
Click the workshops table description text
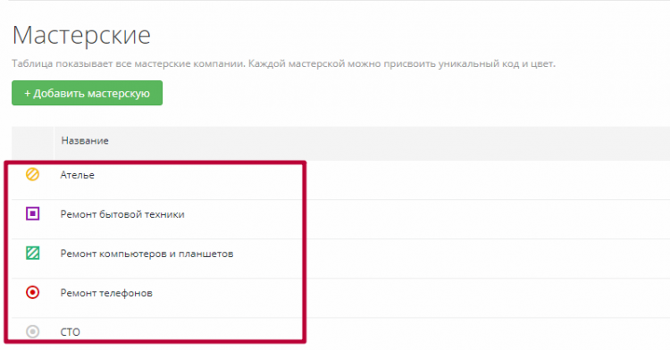(284, 64)
